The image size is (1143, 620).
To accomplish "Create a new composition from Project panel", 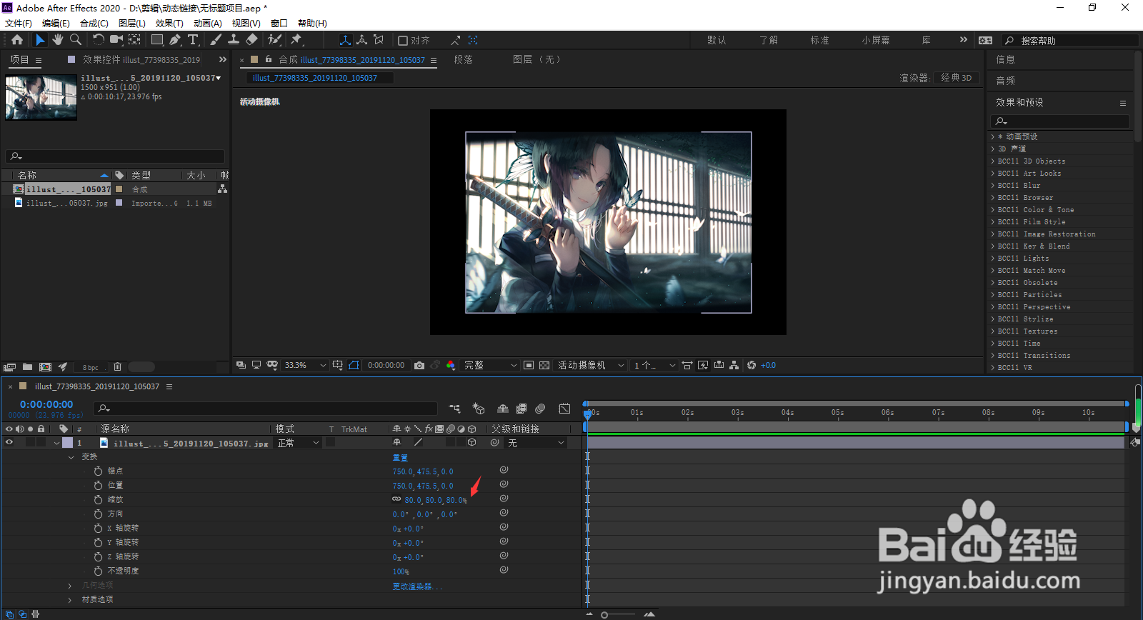I will click(45, 366).
